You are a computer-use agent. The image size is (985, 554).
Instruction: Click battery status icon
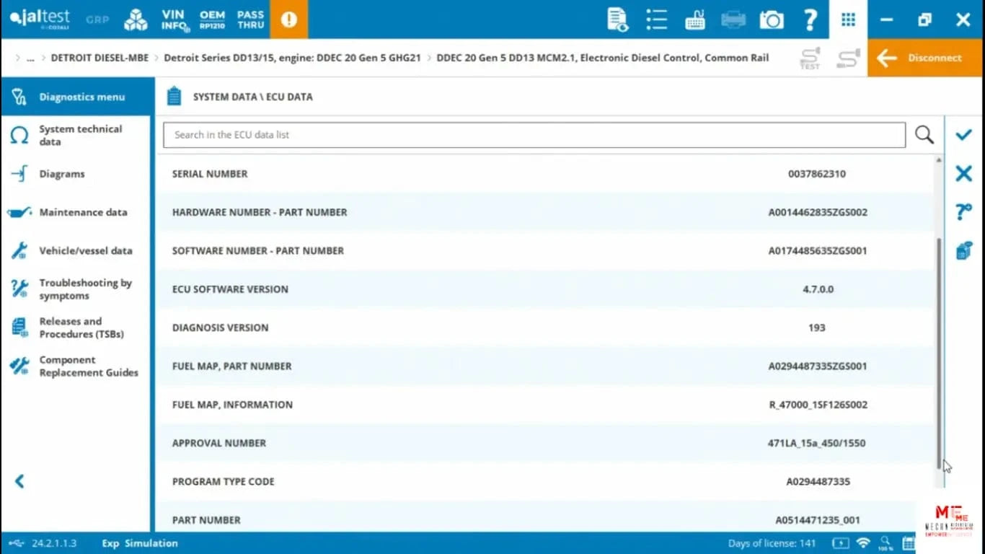pos(841,543)
